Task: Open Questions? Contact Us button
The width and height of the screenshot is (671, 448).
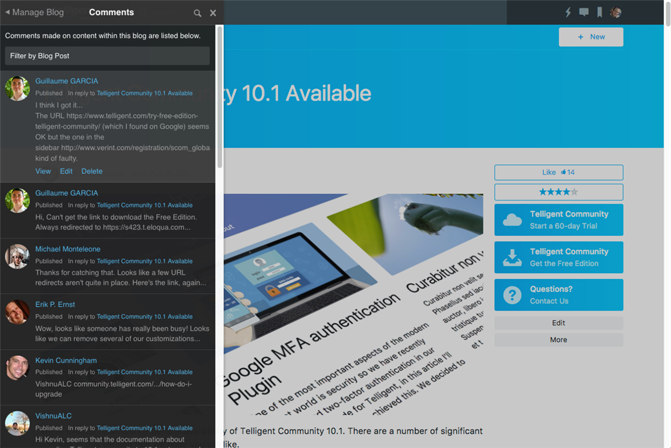Action: click(559, 295)
